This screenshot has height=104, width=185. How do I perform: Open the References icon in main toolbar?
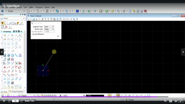tap(83, 11)
